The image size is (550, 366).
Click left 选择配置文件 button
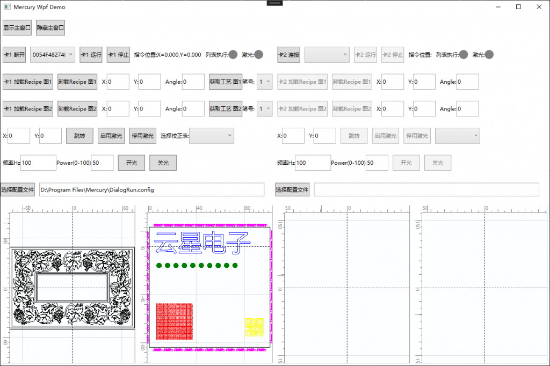pyautogui.click(x=18, y=189)
